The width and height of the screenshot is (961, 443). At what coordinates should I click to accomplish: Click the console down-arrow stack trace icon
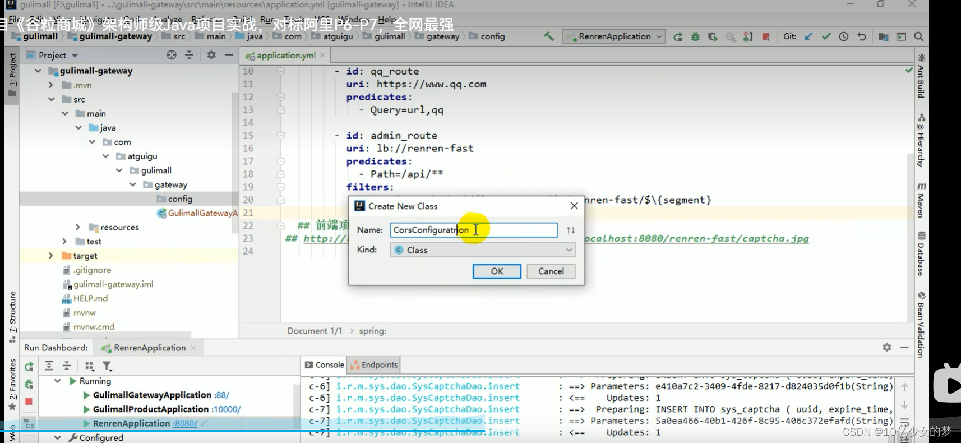pyautogui.click(x=904, y=405)
